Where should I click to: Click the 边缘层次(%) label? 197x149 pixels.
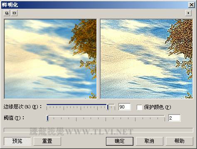pyautogui.click(x=22, y=107)
